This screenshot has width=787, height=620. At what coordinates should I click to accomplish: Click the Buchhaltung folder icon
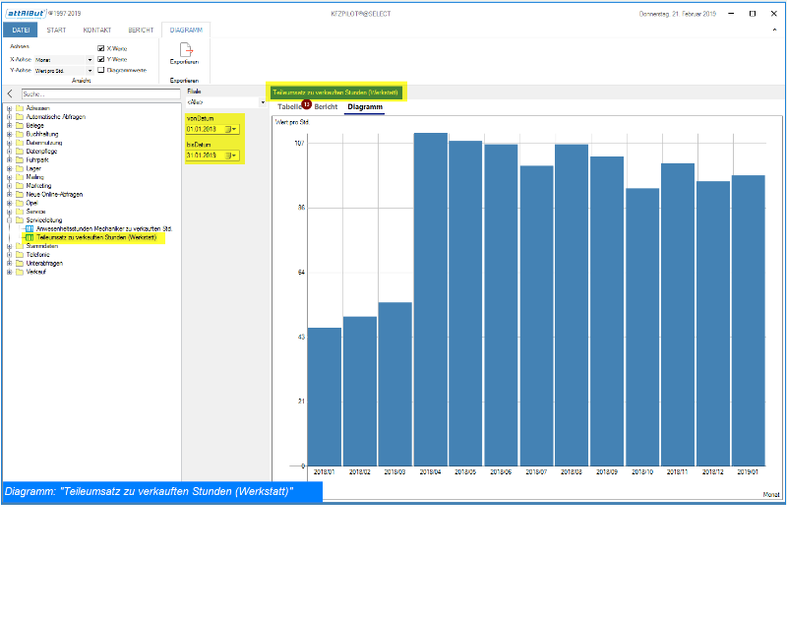click(20, 134)
